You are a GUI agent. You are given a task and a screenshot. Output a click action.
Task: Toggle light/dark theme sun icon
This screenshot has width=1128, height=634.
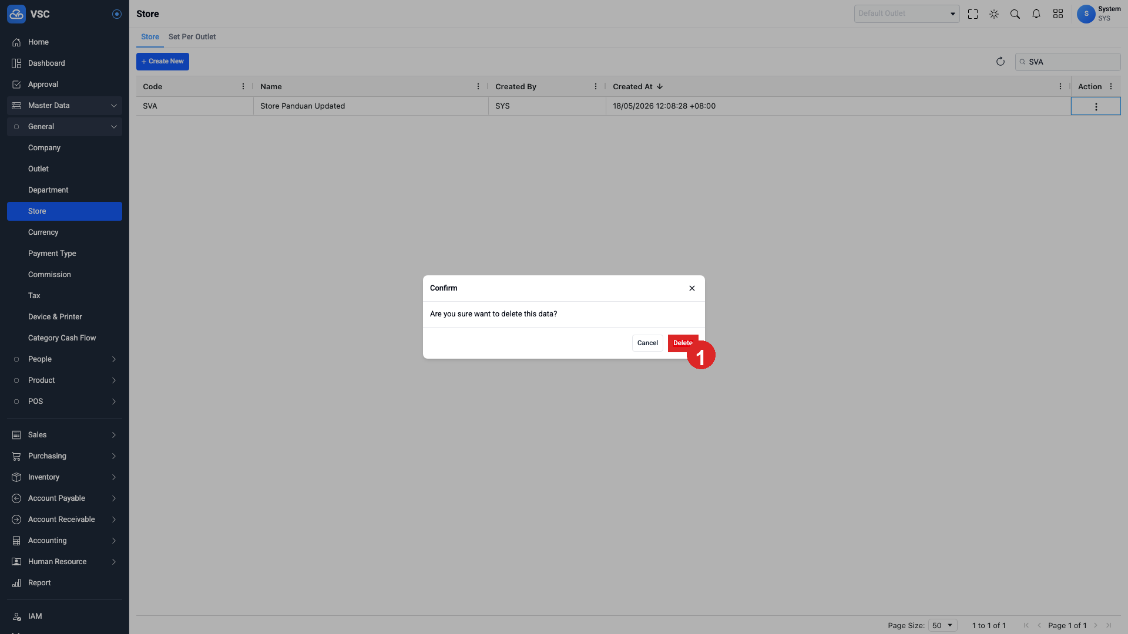pos(994,14)
